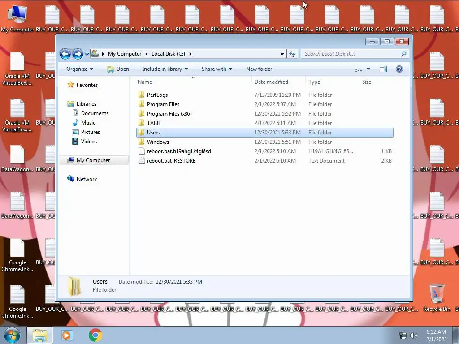Go back with the Explorer back arrow
Screen dimensions: 459x344
65,54
